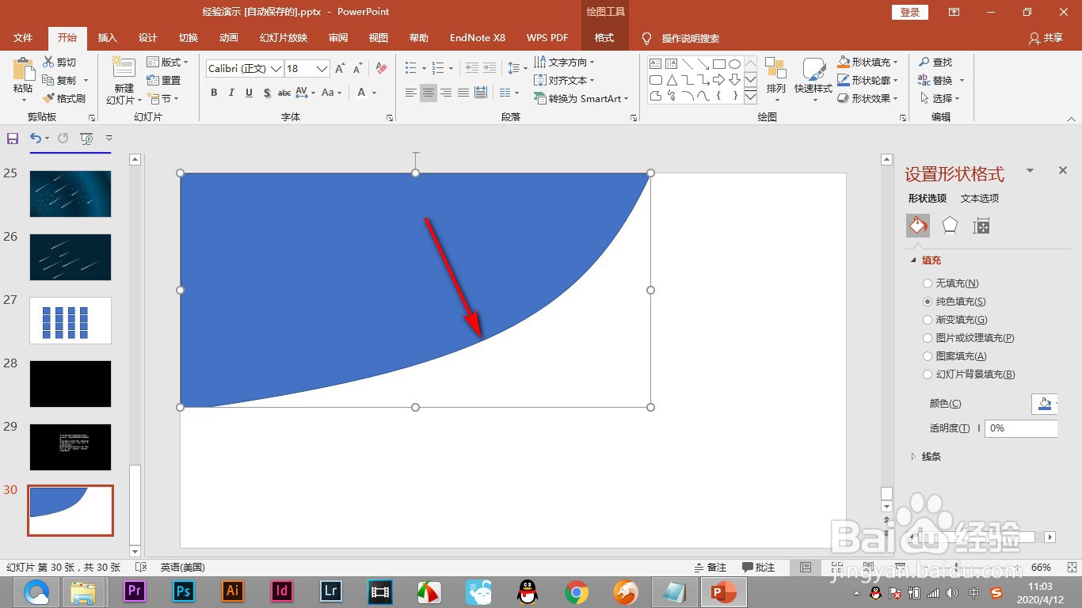
Task: Open the Slide Show tab
Action: tap(284, 38)
